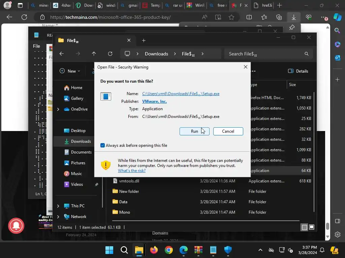Select Desktop in the sidebar
This screenshot has height=258, width=345.
click(x=74, y=131)
